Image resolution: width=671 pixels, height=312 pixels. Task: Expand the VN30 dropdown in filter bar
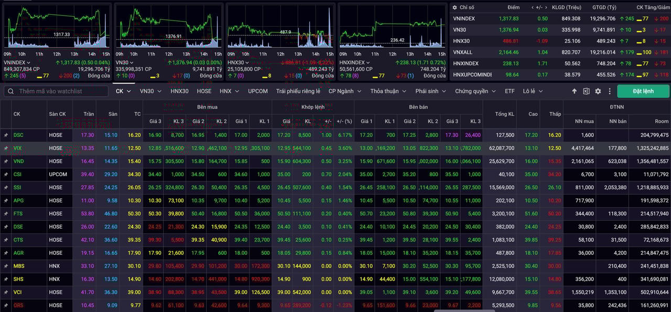(150, 91)
